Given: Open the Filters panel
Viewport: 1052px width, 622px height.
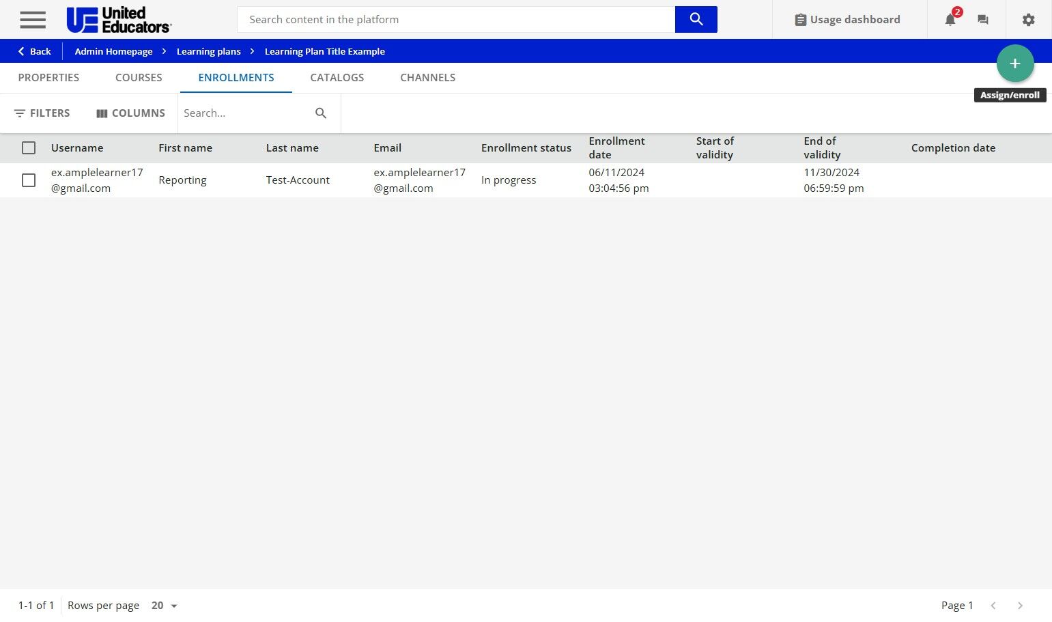Looking at the screenshot, I should (42, 113).
